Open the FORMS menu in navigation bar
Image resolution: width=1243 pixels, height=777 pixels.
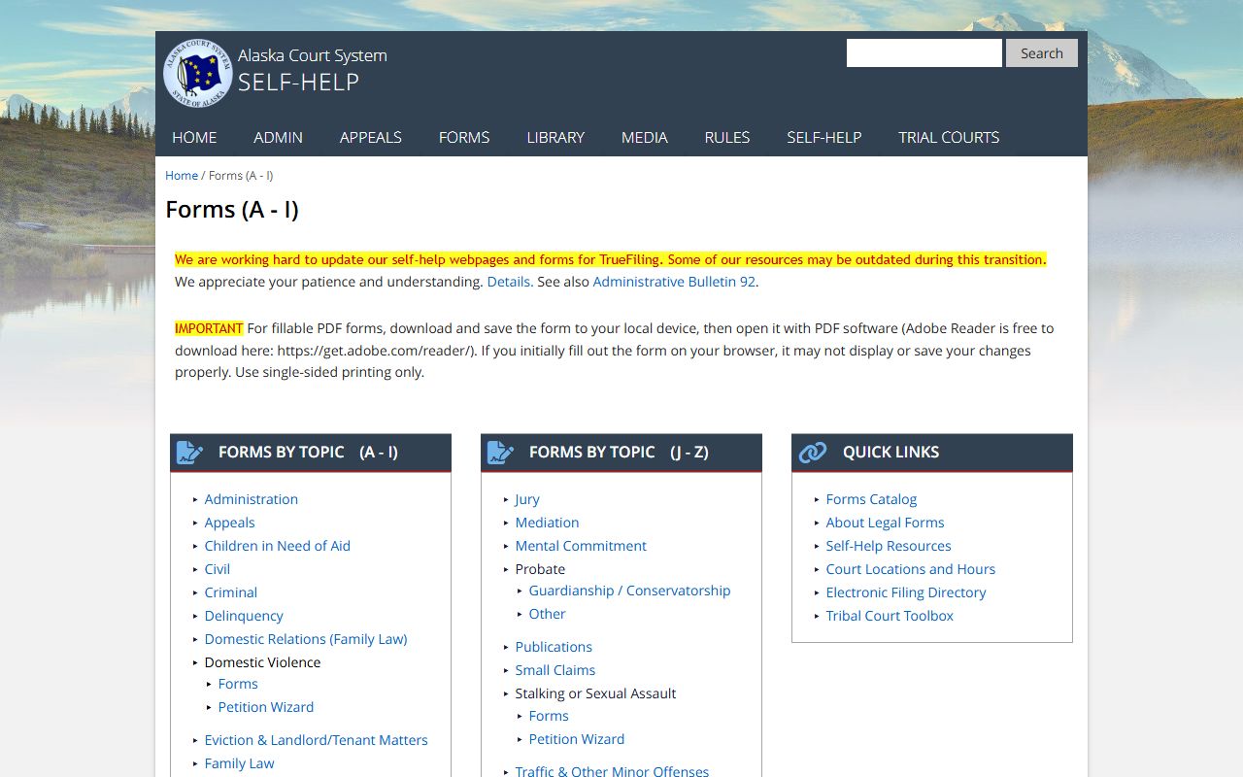pos(463,137)
